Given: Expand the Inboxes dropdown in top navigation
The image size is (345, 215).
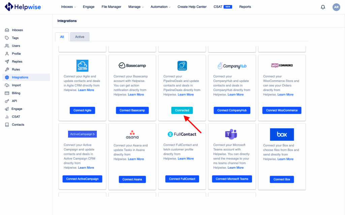Looking at the screenshot, I should coord(68,7).
